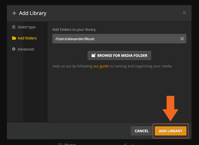Click the "Add Library" dialog title text
The width and height of the screenshot is (199, 145).
[33, 13]
